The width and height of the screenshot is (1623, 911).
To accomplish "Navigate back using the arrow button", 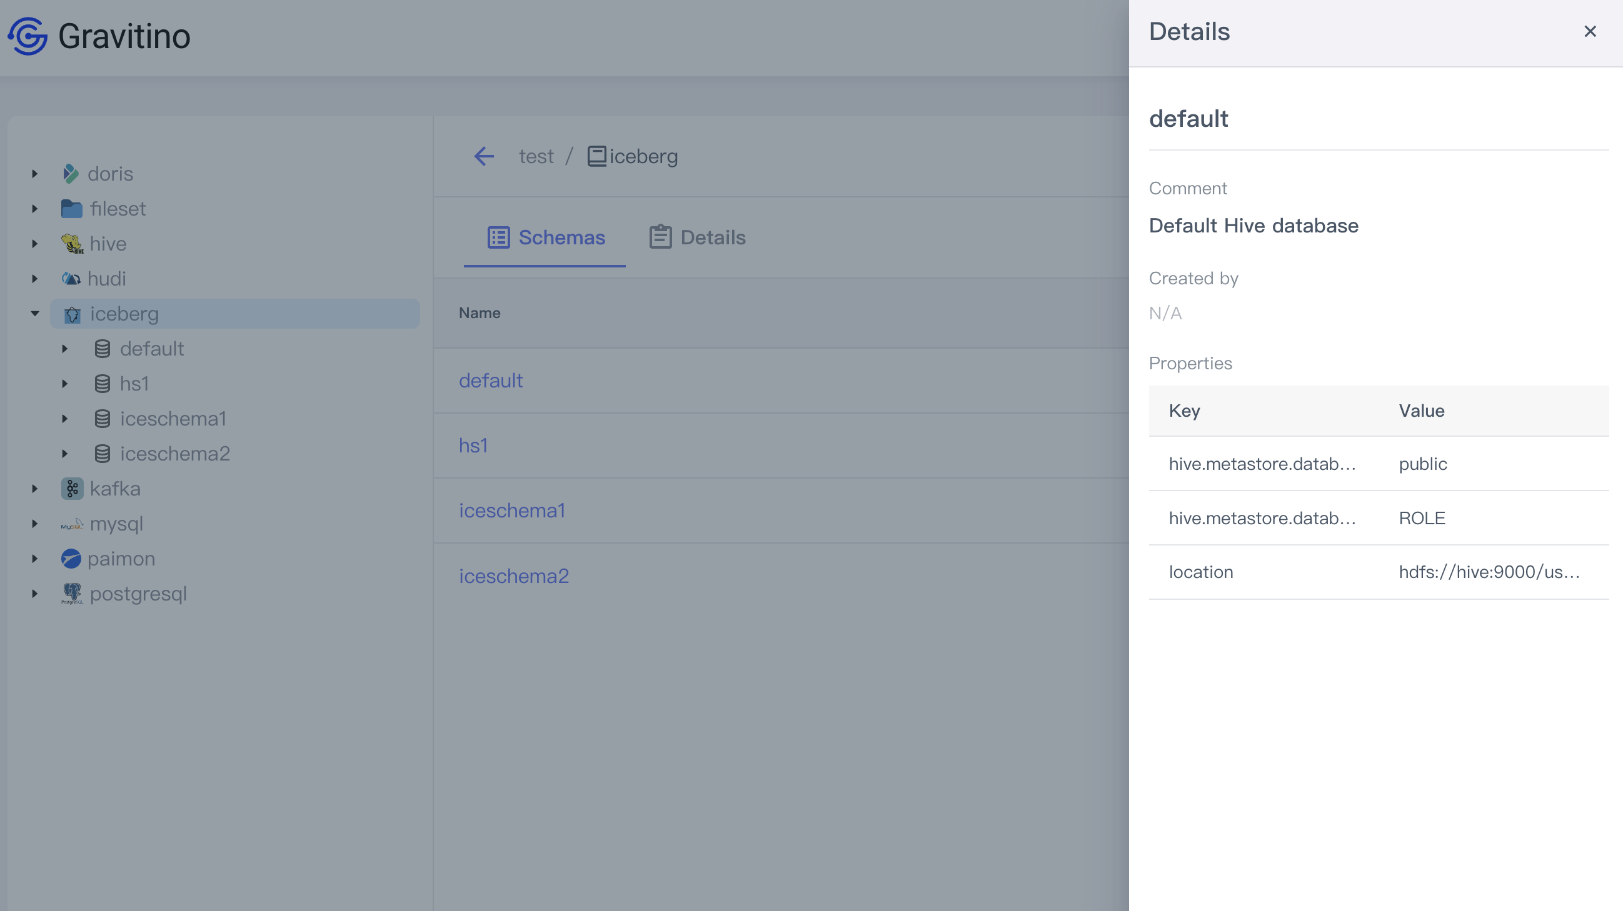I will click(x=483, y=156).
